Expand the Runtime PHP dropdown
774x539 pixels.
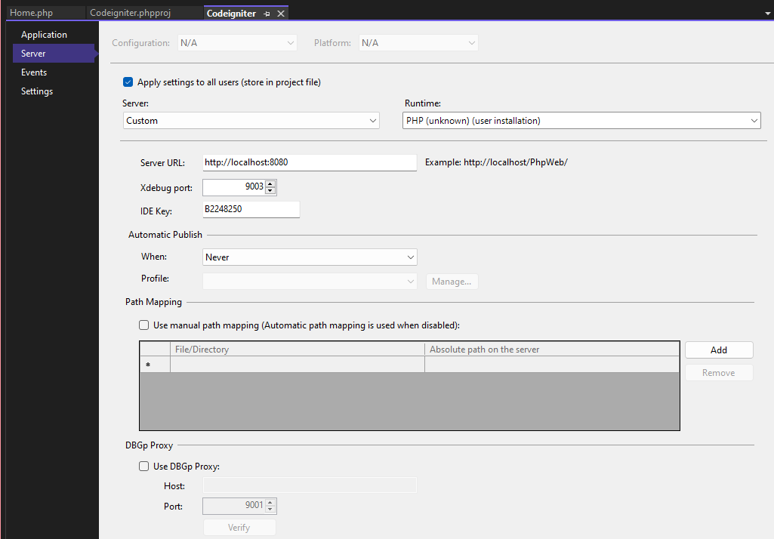[581, 121]
